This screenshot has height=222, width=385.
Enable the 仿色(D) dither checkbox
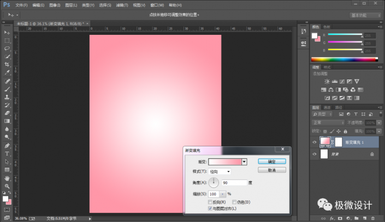coord(234,202)
